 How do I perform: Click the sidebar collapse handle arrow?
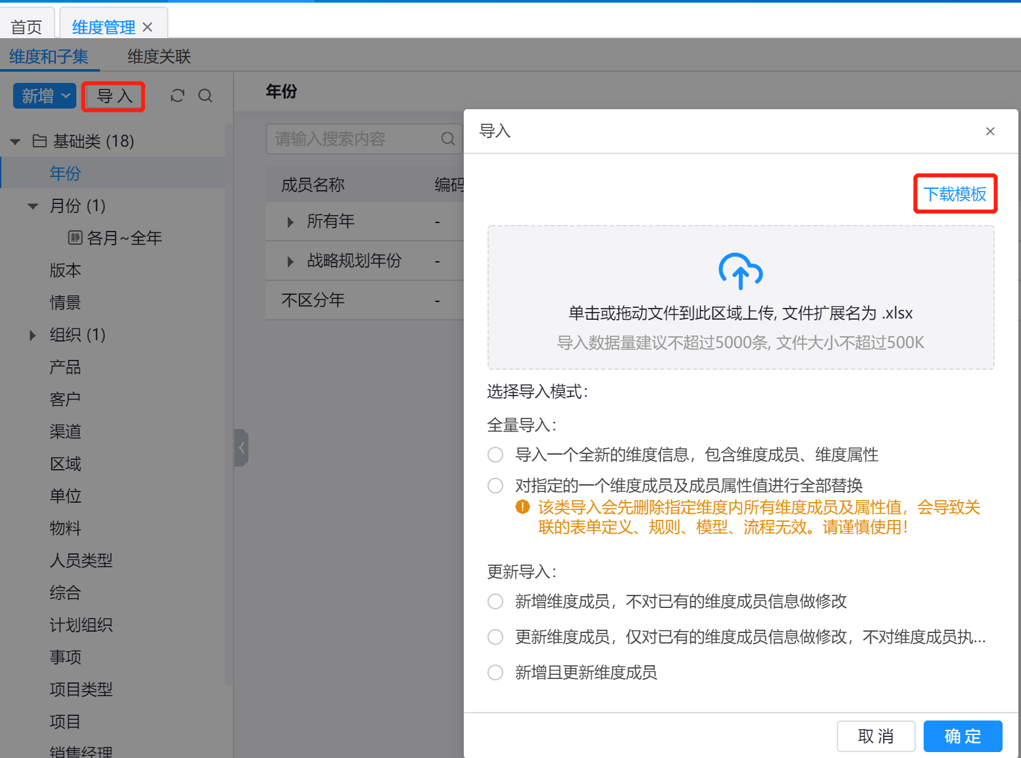coord(241,447)
